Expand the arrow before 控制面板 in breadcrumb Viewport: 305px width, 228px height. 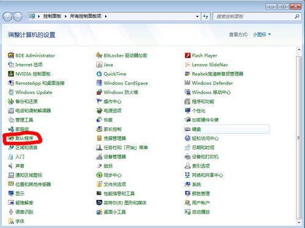tap(39, 17)
